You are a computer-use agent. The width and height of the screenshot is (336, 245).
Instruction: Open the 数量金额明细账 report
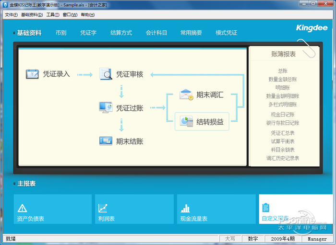tap(283, 96)
